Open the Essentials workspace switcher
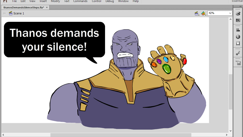The height and width of the screenshot is (137, 243). pyautogui.click(x=237, y=1)
